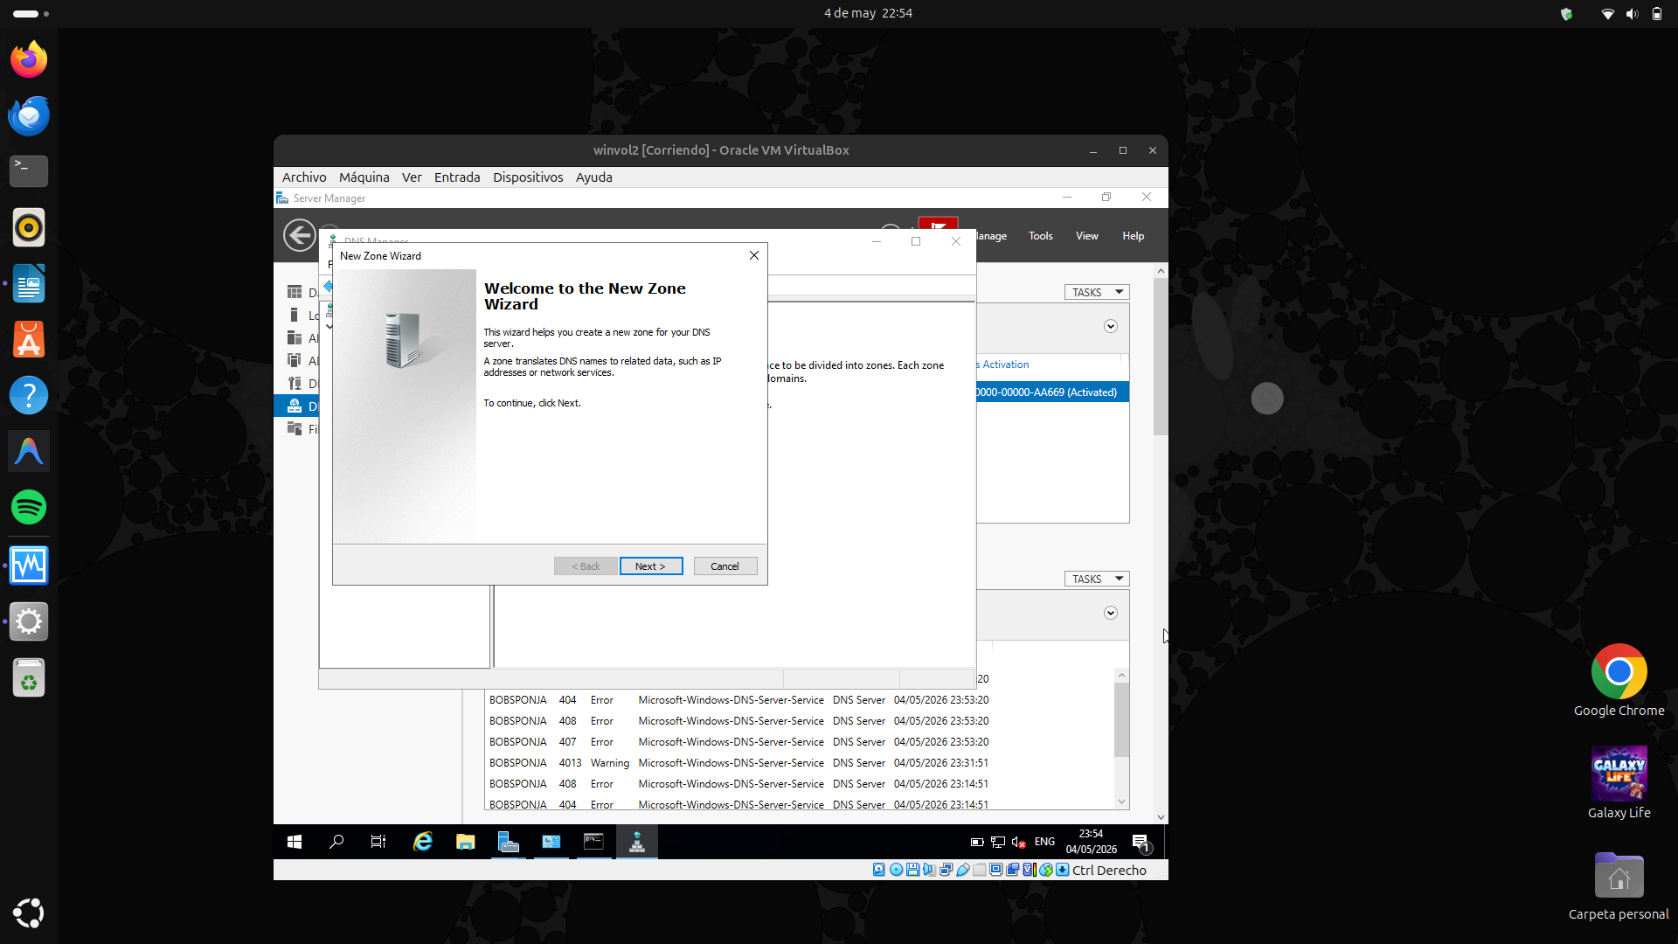This screenshot has width=1678, height=944.
Task: Open Trash from Ubuntu dock
Action: click(29, 677)
